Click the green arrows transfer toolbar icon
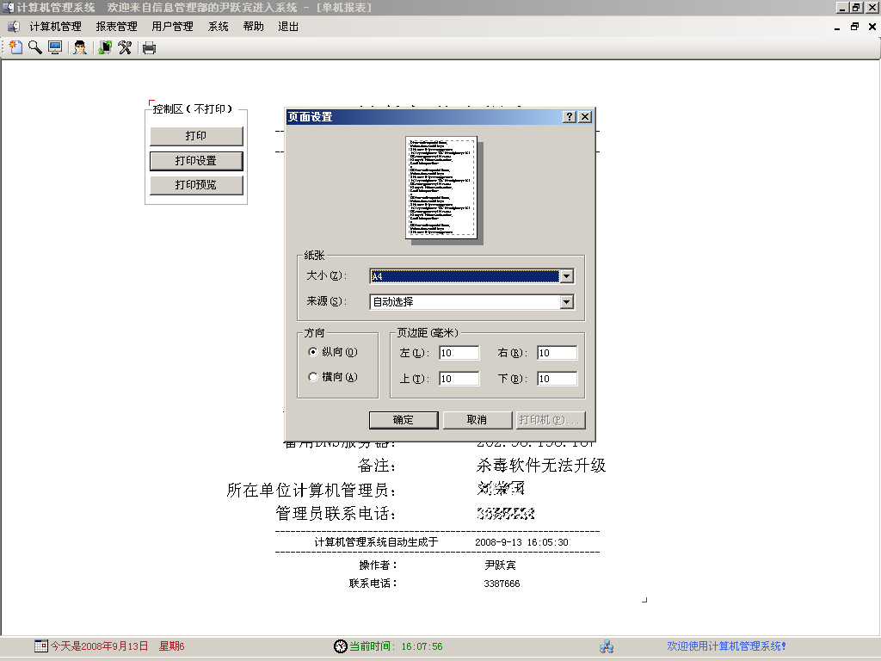Screen dimensions: 881x661 (x=105, y=47)
